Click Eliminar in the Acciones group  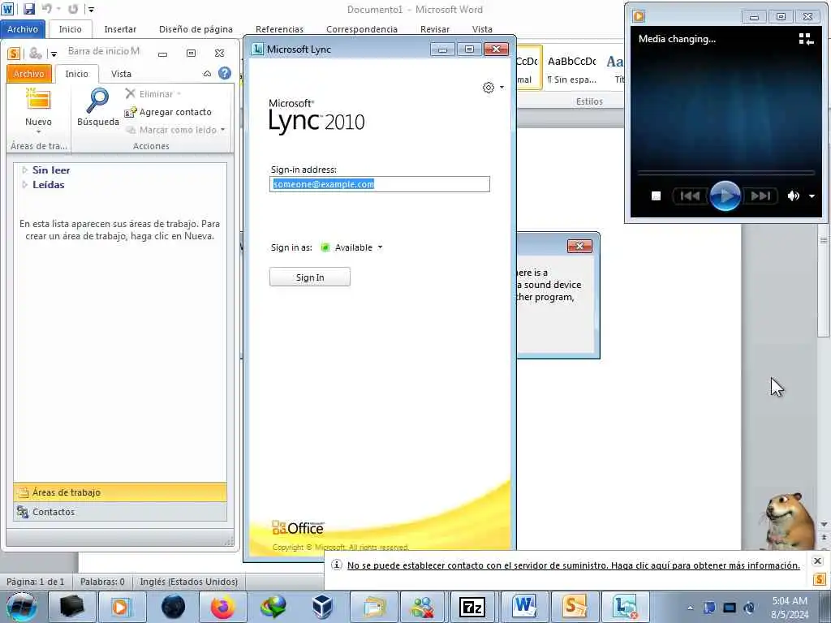click(153, 94)
